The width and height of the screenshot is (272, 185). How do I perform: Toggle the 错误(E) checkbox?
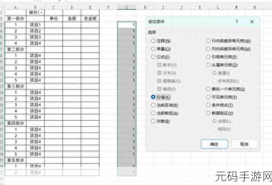coord(166,89)
